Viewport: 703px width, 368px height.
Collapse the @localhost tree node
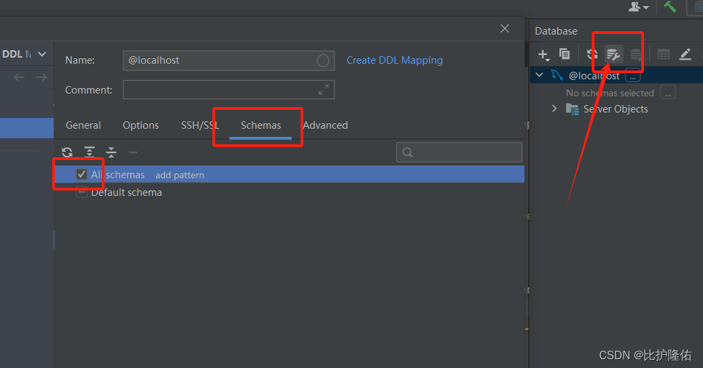point(540,75)
